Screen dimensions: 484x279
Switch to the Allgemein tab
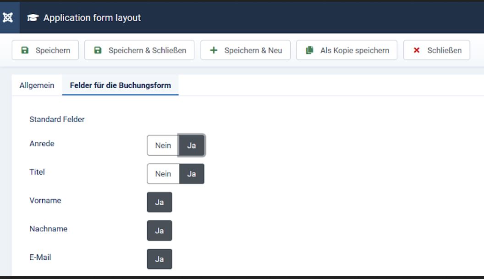[x=37, y=86]
